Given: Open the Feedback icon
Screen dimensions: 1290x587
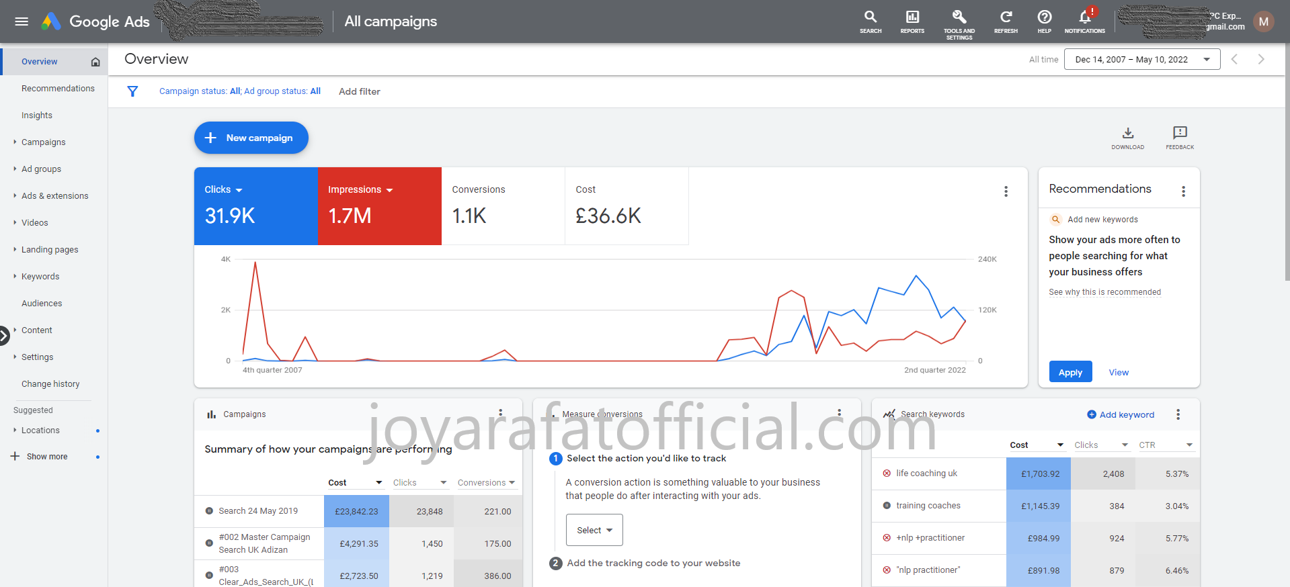Looking at the screenshot, I should pyautogui.click(x=1180, y=138).
